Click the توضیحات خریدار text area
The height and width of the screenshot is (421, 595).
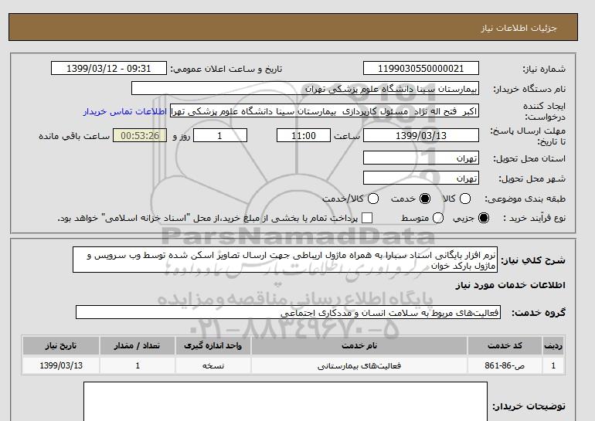pyautogui.click(x=285, y=402)
